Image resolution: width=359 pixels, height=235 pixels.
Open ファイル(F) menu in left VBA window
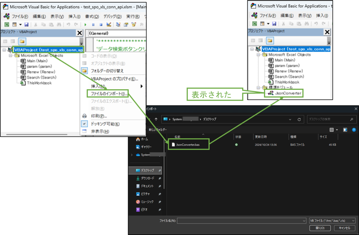(x=20, y=16)
